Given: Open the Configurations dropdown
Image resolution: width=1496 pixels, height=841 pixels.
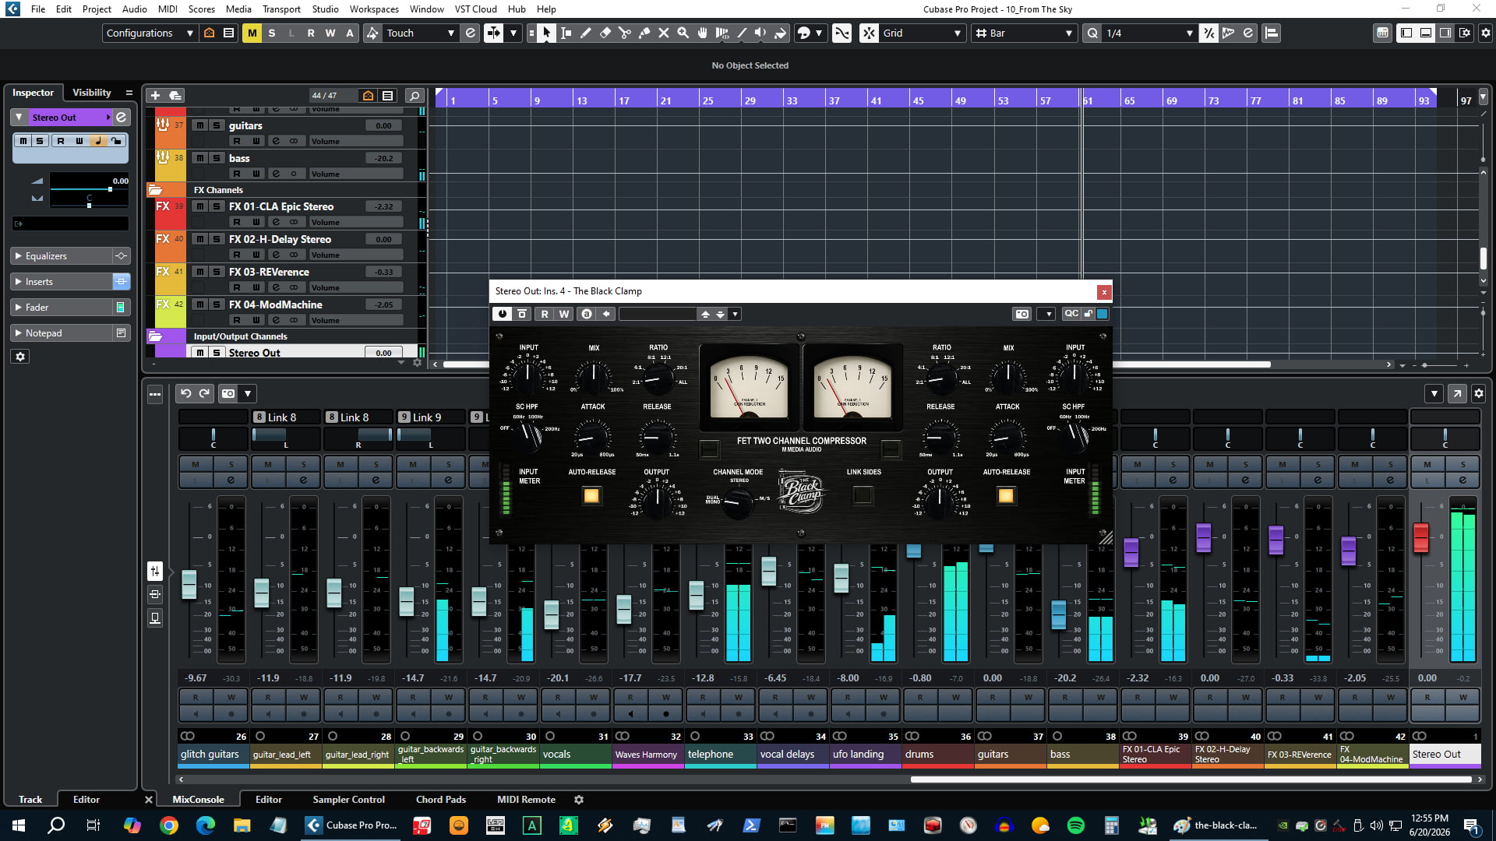Looking at the screenshot, I should click(x=149, y=33).
